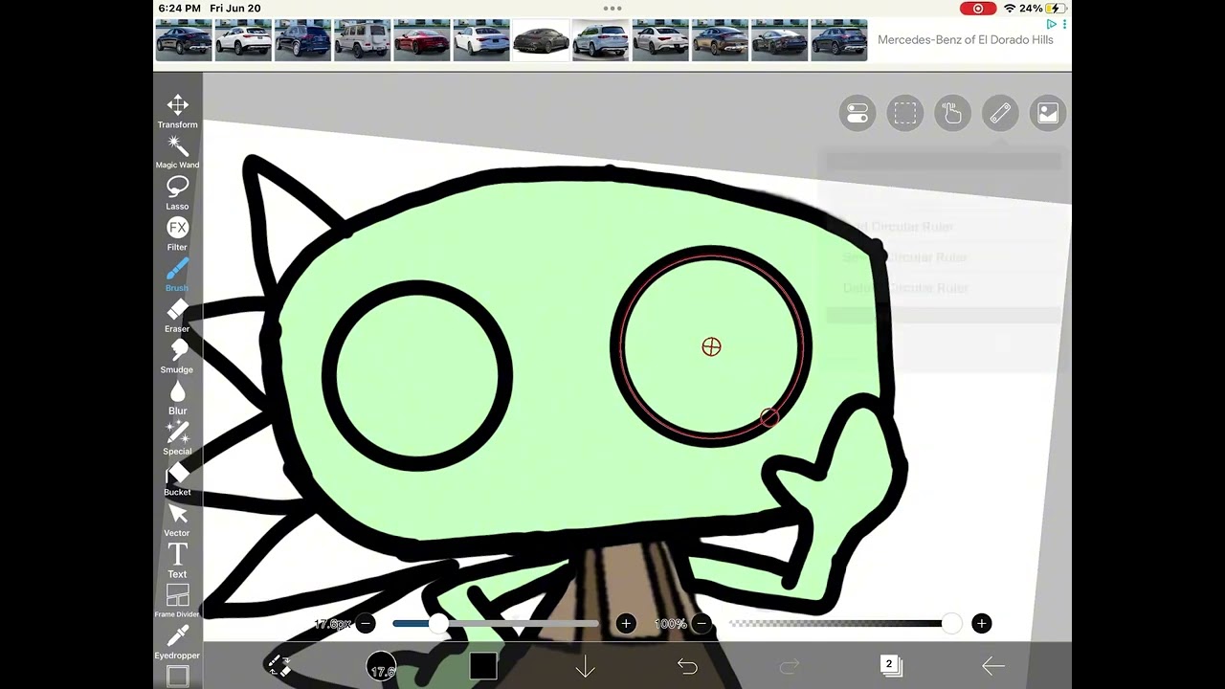The image size is (1225, 689).
Task: Increase opacity with plus button
Action: [x=981, y=624]
